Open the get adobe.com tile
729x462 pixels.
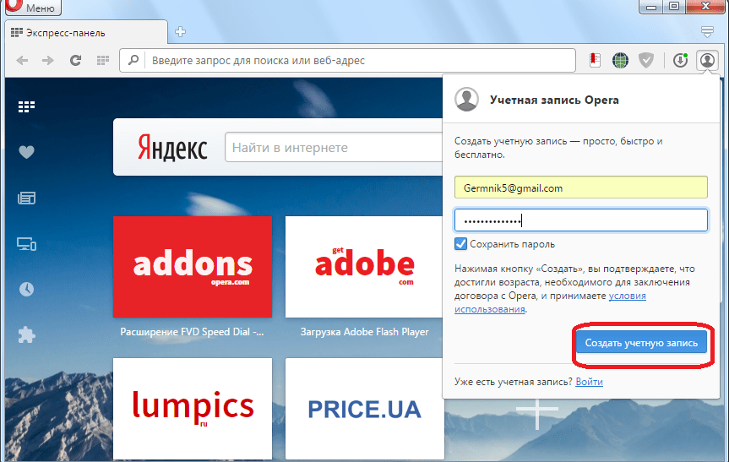point(364,267)
